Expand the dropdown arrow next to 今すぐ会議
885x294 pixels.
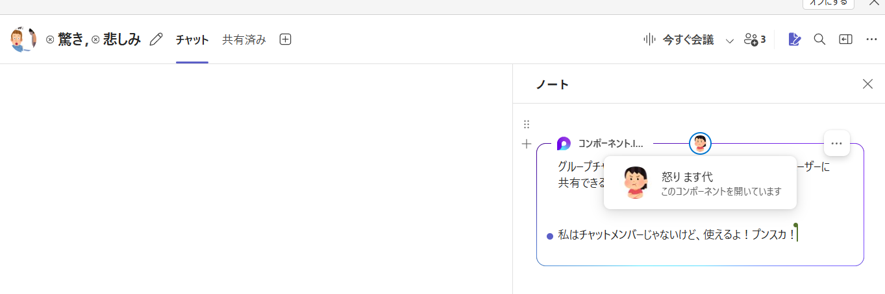coord(730,40)
